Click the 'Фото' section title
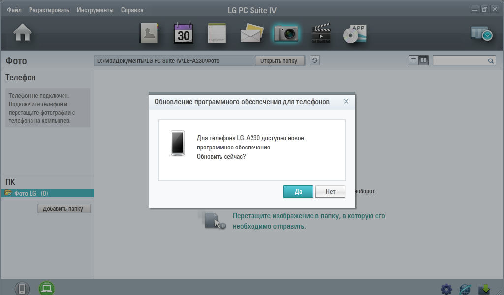 tap(16, 61)
